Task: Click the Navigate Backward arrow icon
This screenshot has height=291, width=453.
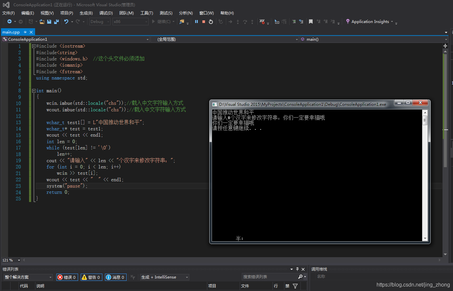Action: 10,21
